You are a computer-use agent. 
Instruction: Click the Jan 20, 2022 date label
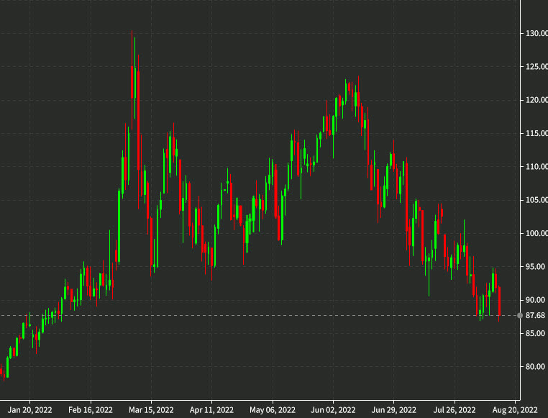tap(29, 410)
